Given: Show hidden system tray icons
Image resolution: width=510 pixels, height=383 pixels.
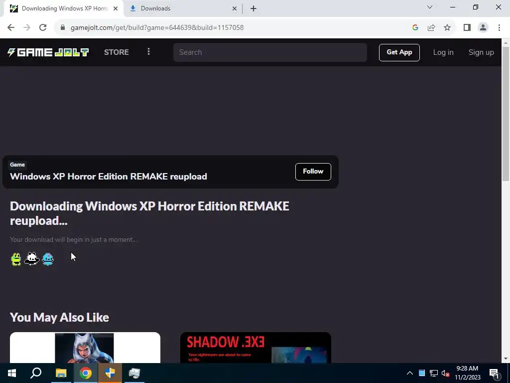Looking at the screenshot, I should pyautogui.click(x=410, y=373).
